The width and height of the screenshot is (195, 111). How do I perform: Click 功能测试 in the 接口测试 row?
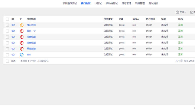click(108, 25)
